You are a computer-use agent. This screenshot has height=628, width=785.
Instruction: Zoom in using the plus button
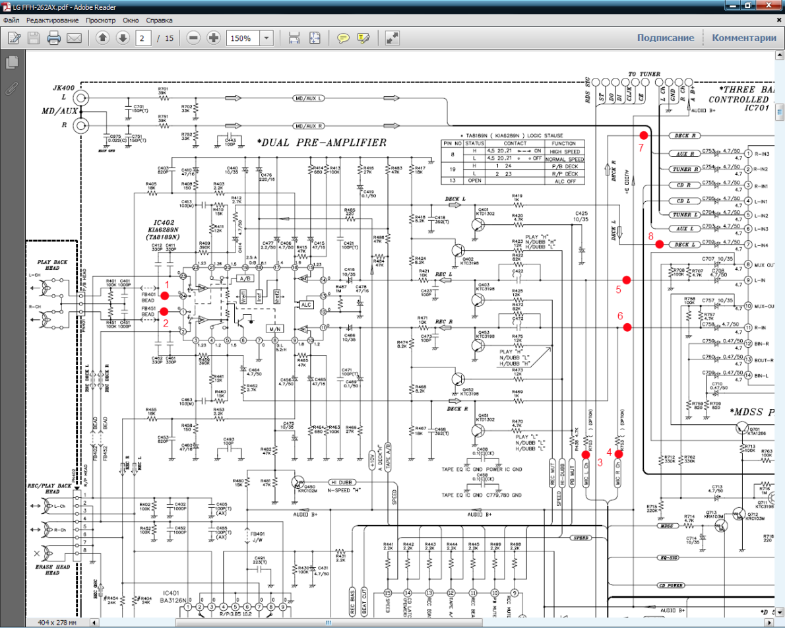pyautogui.click(x=214, y=38)
